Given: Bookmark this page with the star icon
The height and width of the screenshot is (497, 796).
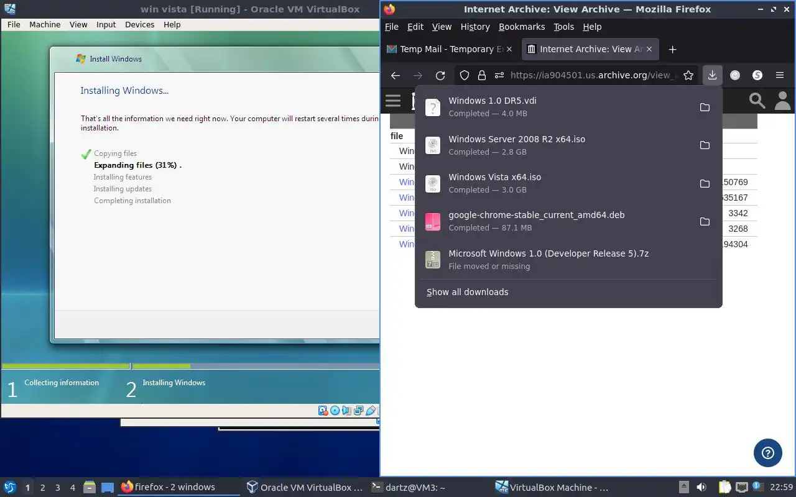Looking at the screenshot, I should (x=688, y=75).
